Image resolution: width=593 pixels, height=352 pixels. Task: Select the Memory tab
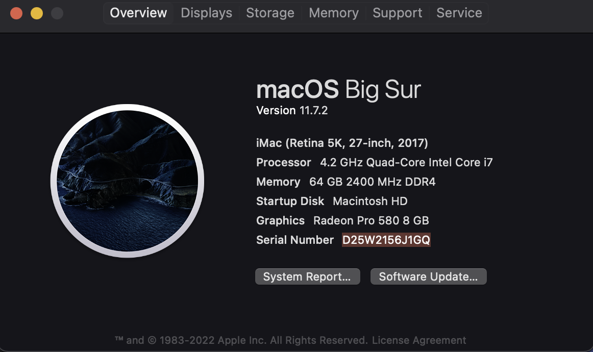[334, 13]
